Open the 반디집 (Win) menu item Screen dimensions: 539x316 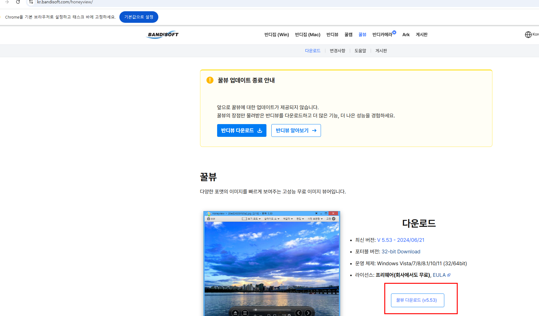pyautogui.click(x=277, y=35)
